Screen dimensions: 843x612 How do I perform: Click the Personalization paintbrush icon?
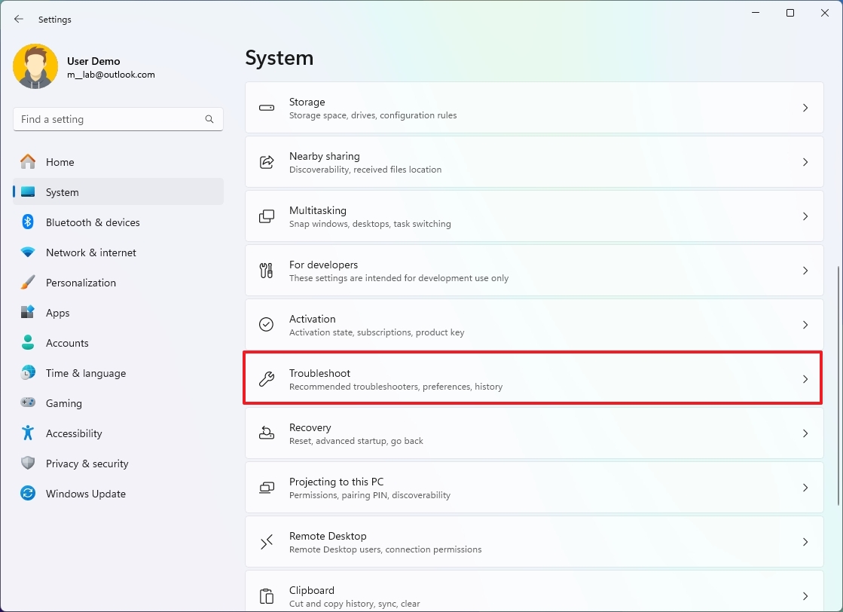[28, 283]
